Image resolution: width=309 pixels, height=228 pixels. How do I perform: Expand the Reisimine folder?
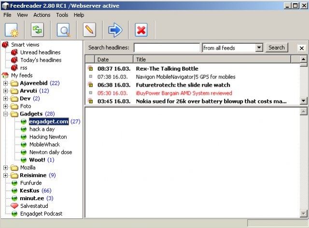pyautogui.click(x=6, y=176)
